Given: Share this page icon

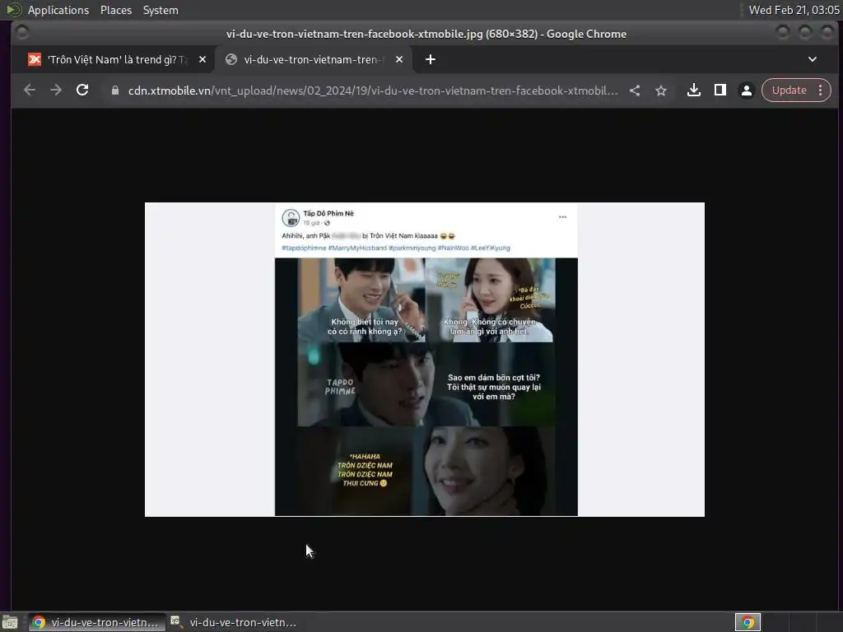Looking at the screenshot, I should (x=635, y=91).
